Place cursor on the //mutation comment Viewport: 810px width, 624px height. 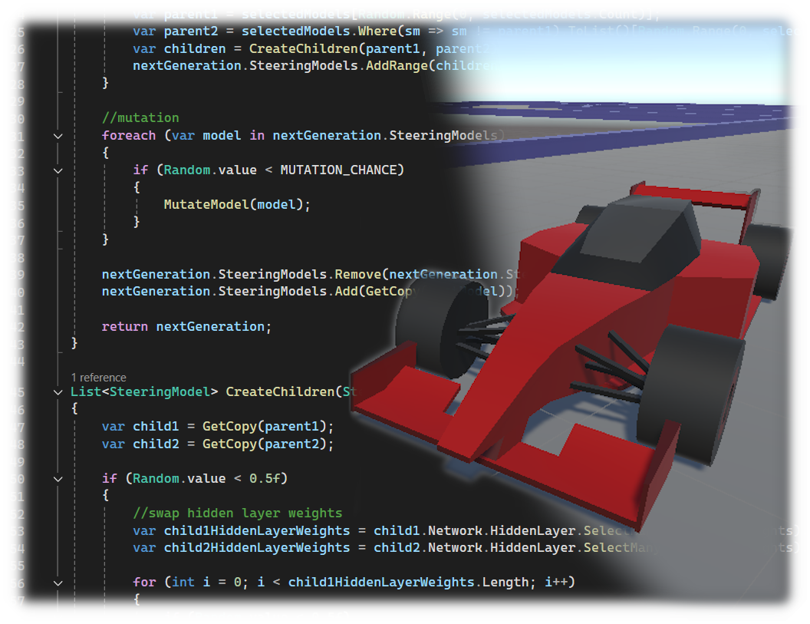(140, 117)
